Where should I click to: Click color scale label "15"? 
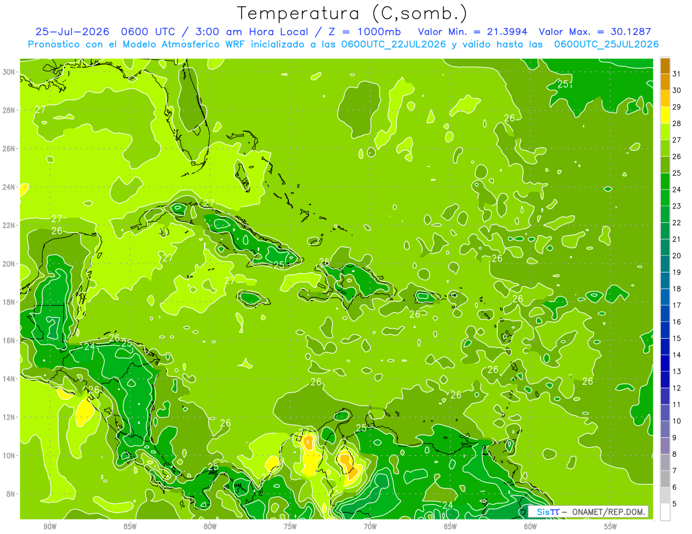tap(676, 338)
